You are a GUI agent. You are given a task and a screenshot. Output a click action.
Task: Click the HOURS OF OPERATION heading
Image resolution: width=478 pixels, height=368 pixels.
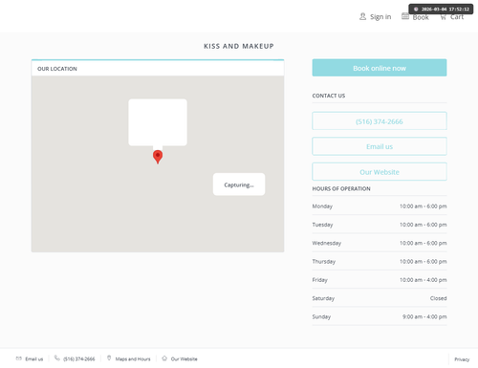[x=341, y=188]
